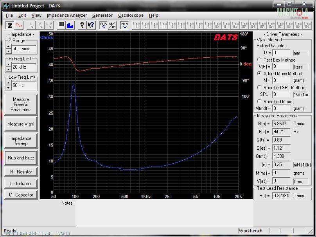316x237 pixels.
Task: Toggle the RE/IM display icon
Action: [112, 25]
